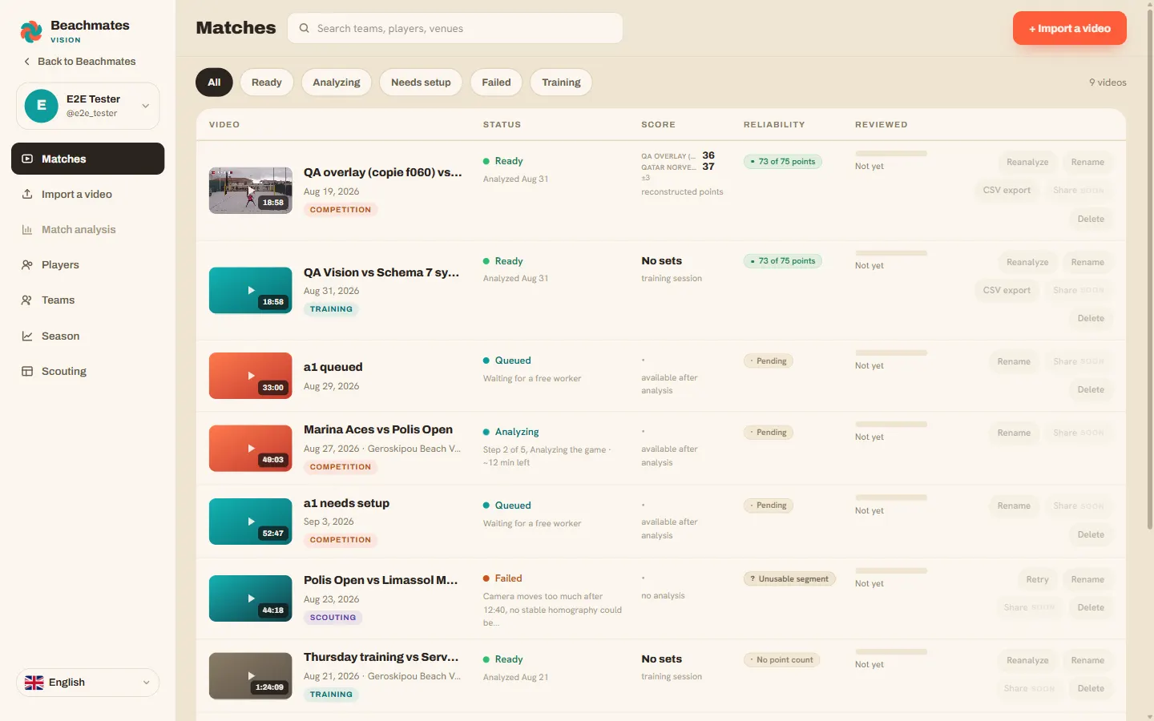Export CSV for QA Vision vs Schema
This screenshot has height=721, width=1154.
click(1007, 290)
